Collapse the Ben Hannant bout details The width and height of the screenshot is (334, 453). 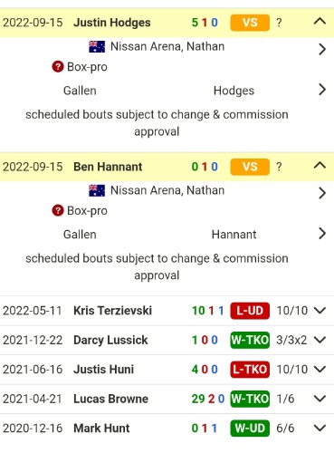320,166
